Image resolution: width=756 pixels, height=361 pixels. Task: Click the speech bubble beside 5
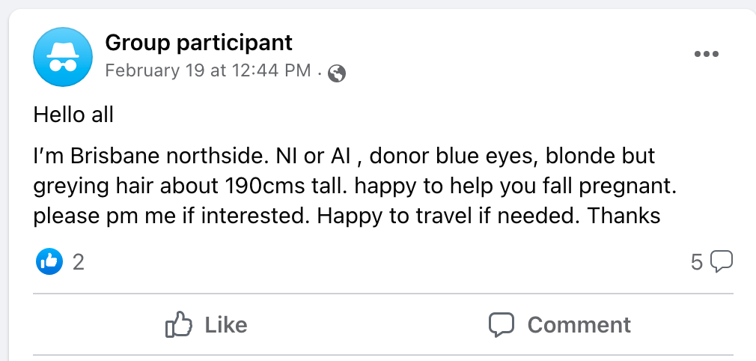coord(722,261)
